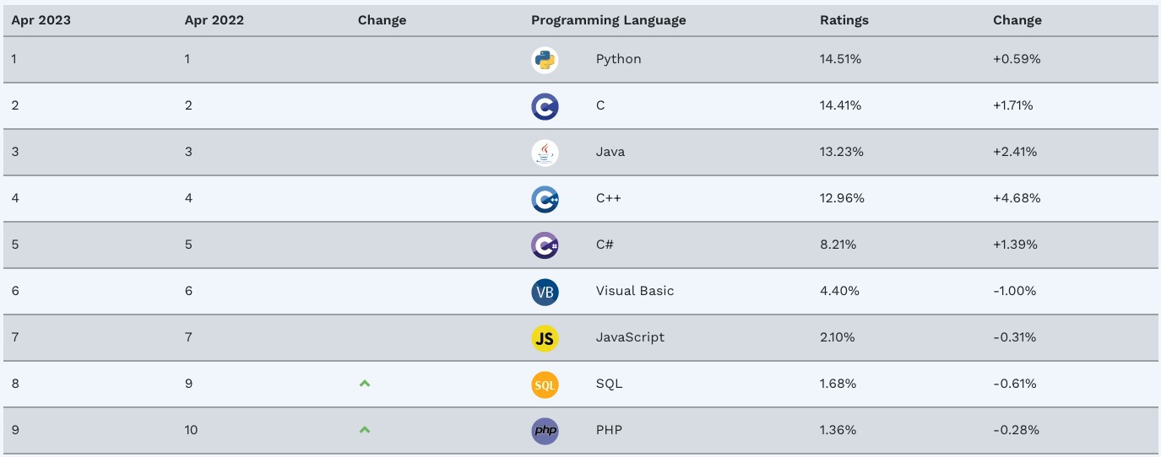Click the Python logo icon

(545, 60)
